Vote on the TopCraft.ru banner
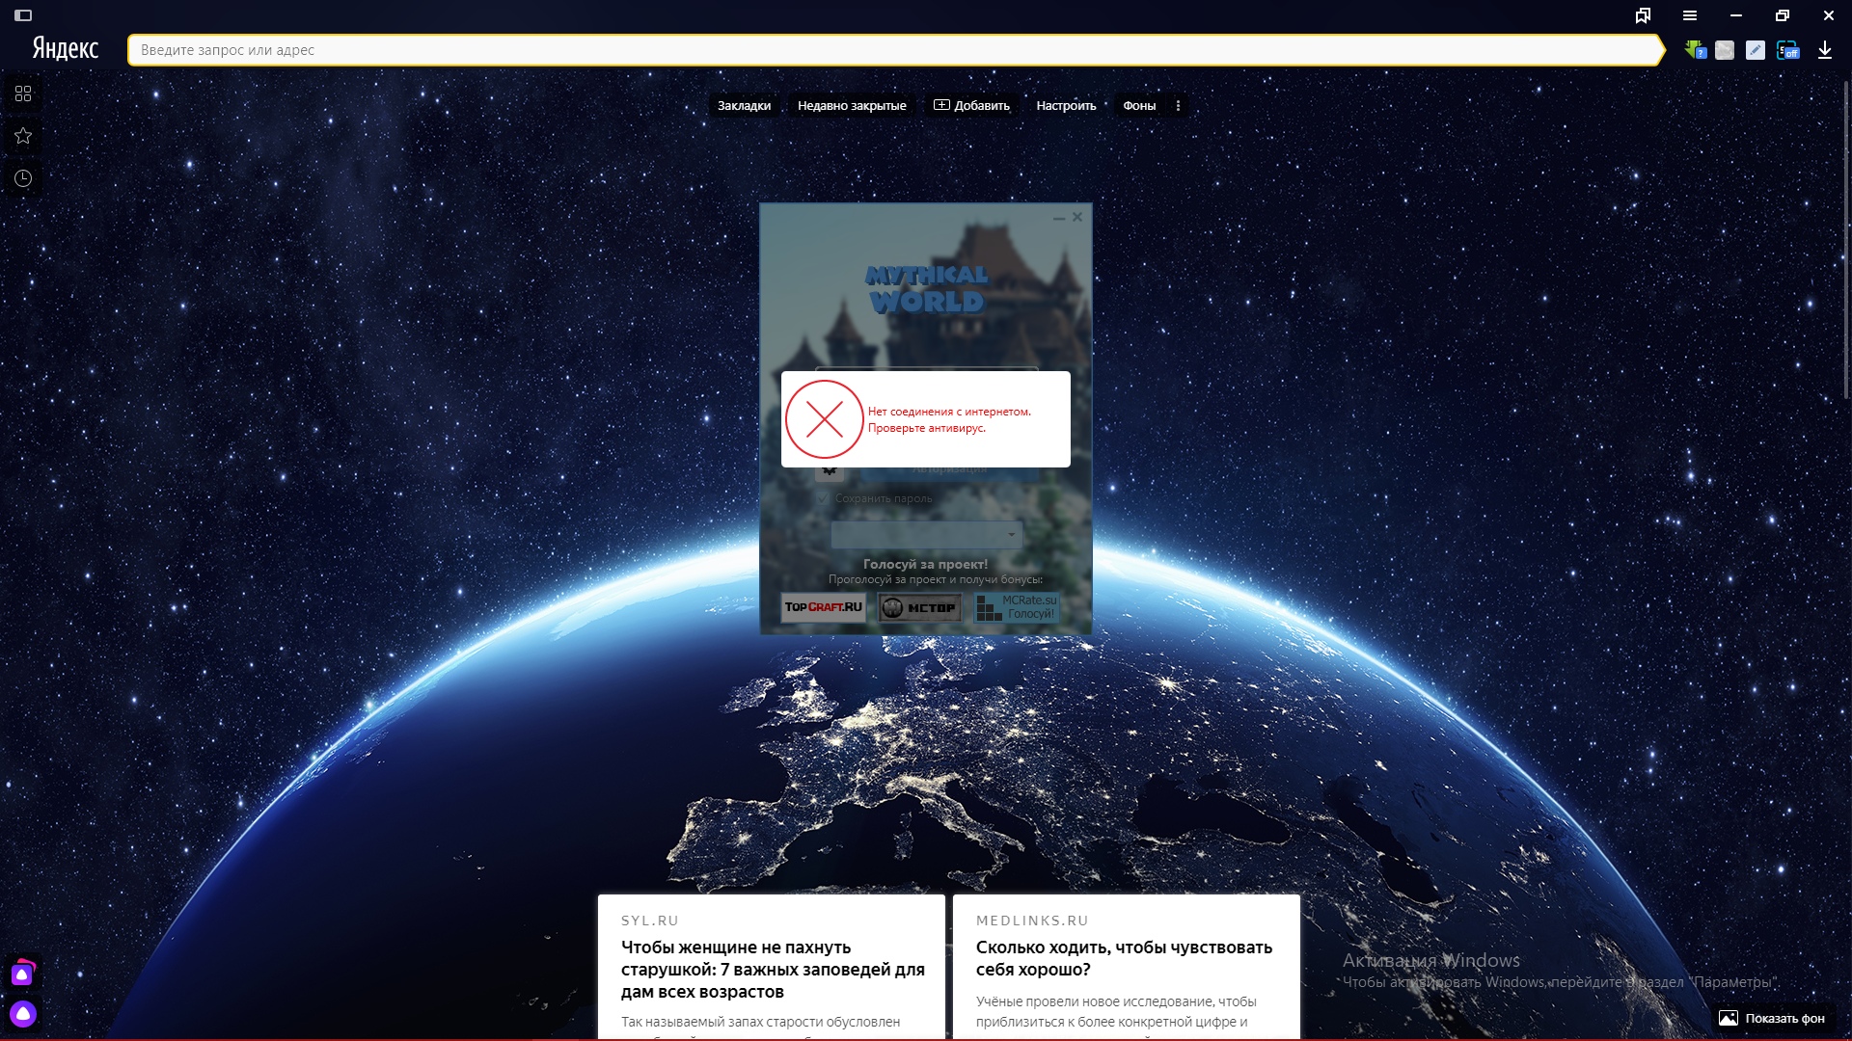The height and width of the screenshot is (1041, 1852). click(823, 607)
